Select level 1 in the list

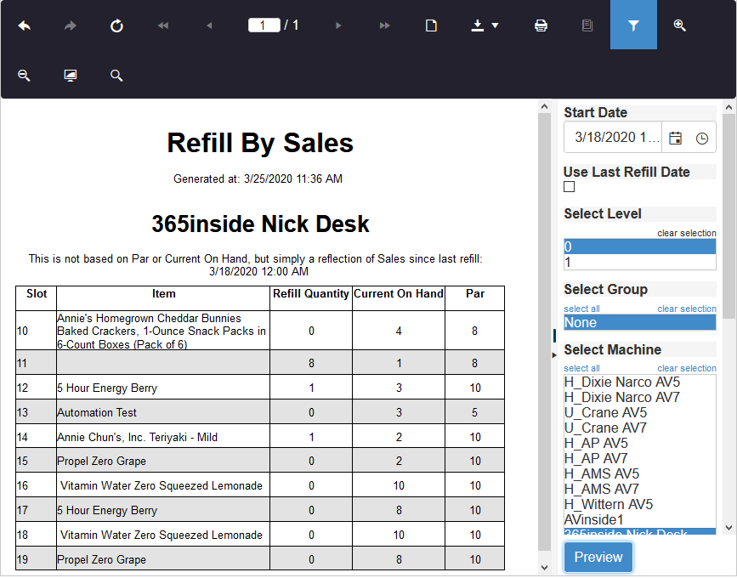point(640,262)
